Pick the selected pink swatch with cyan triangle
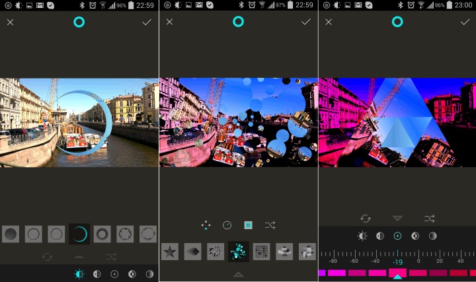 397,273
